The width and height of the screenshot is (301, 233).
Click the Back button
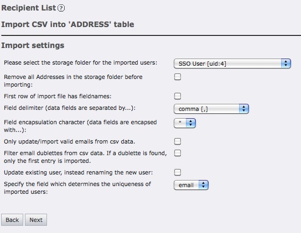click(12, 220)
